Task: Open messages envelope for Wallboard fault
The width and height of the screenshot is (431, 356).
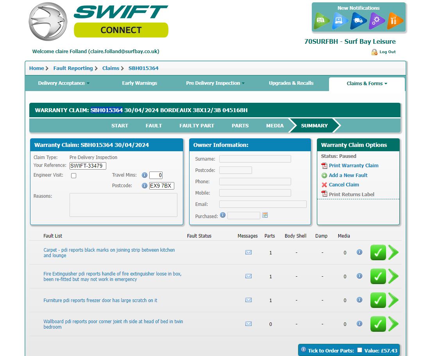Action: 249,324
